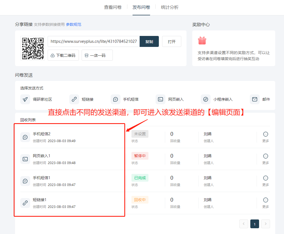Click the 暂停中 status badge
Image resolution: width=284 pixels, height=234 pixels.
point(140,156)
